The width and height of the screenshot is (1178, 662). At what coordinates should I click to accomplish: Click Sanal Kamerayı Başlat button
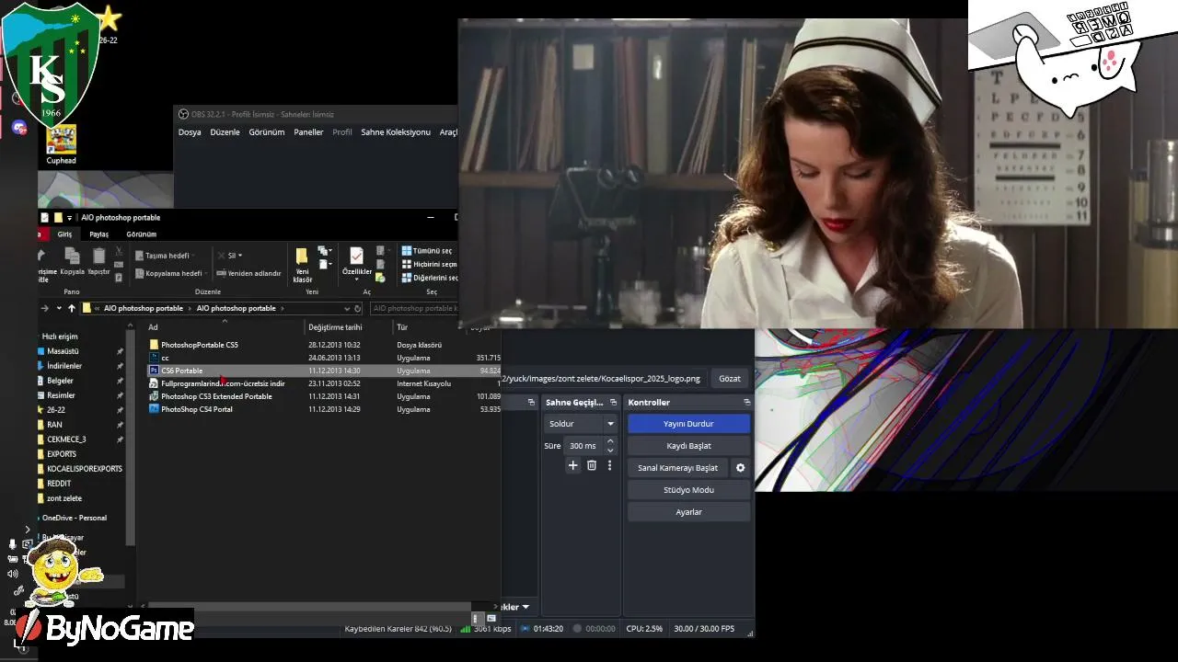[x=677, y=468]
